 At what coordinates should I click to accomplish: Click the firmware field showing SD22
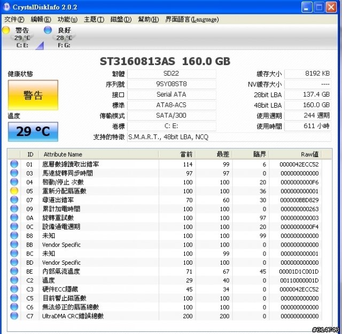[x=172, y=74]
